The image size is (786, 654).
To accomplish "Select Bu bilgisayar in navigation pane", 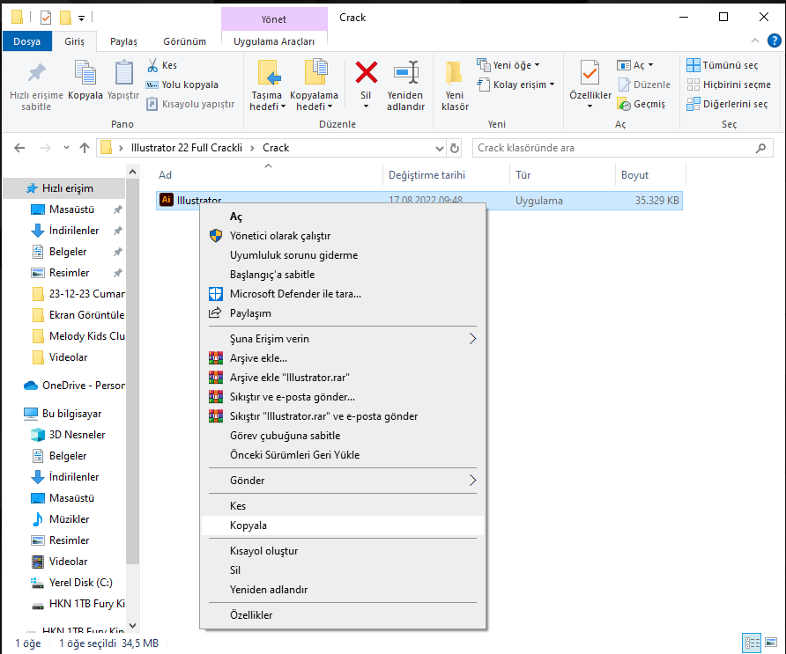I will [64, 414].
